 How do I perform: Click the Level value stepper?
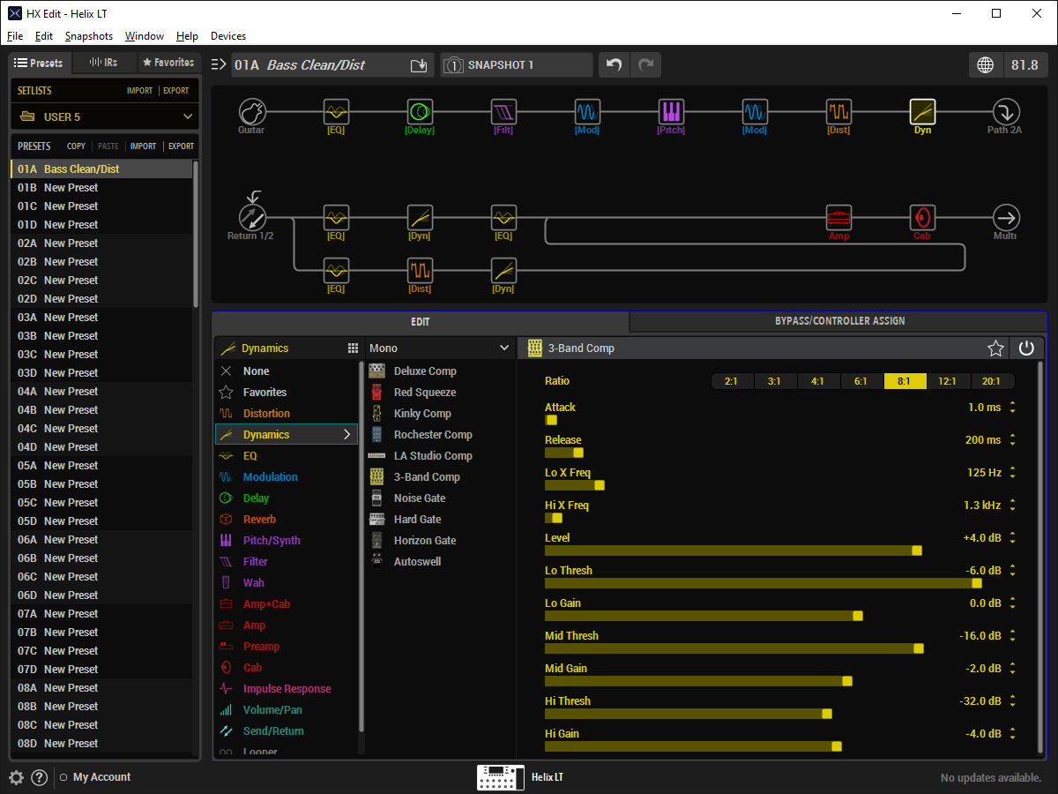[x=1013, y=538]
